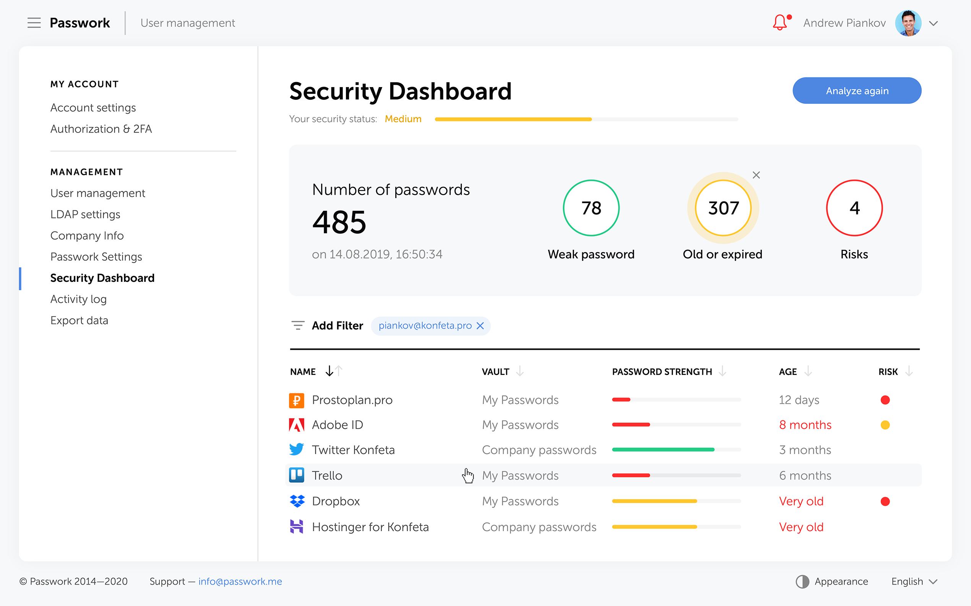Sort the table by Age column arrow
Screen dimensions: 971x606
click(808, 372)
